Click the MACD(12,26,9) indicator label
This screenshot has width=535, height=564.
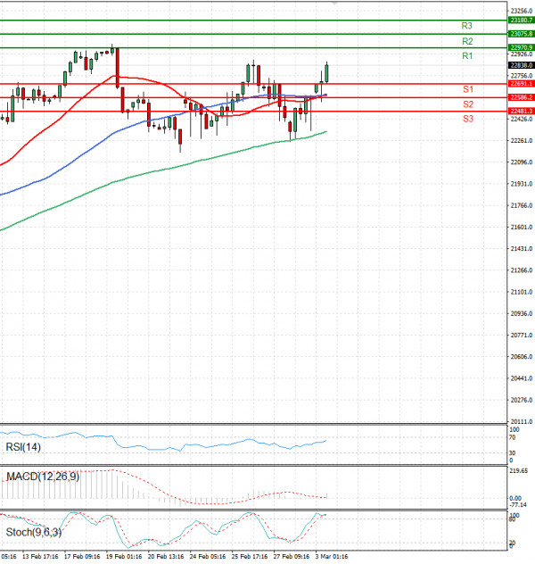42,477
